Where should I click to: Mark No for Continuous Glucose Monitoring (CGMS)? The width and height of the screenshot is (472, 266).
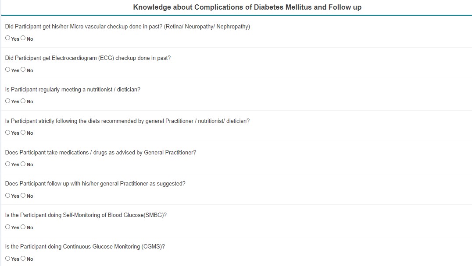pyautogui.click(x=23, y=259)
